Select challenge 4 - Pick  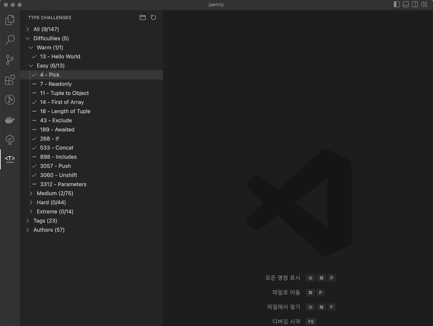(x=91, y=75)
